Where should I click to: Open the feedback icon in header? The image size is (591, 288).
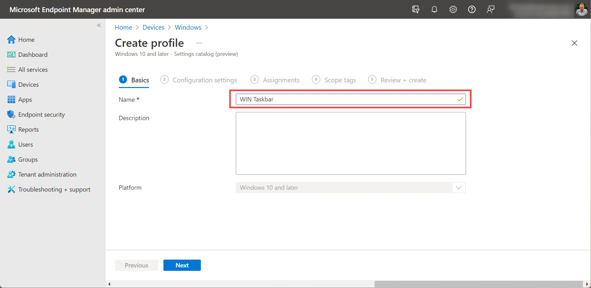pyautogui.click(x=490, y=9)
